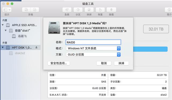Click the Restore (恢复) toolbar icon
The height and width of the screenshot is (100, 172).
[x=100, y=10]
